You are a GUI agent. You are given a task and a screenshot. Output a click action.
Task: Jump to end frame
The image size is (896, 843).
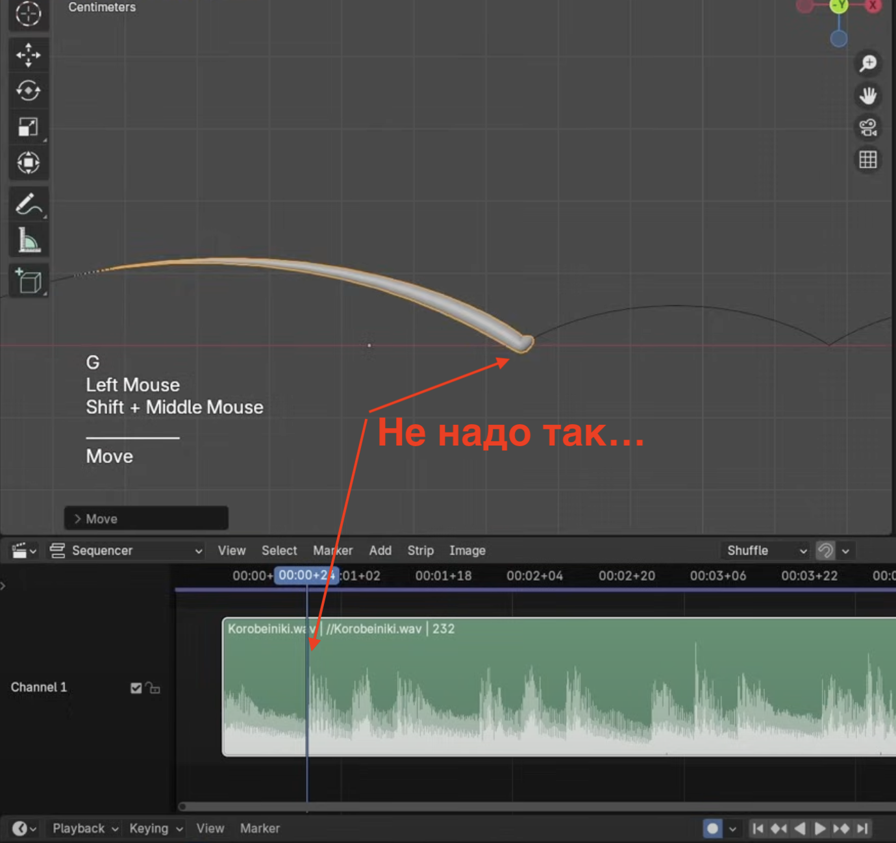point(862,829)
